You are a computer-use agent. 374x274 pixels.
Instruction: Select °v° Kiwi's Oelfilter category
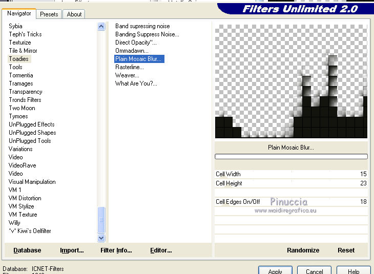pos(30,231)
